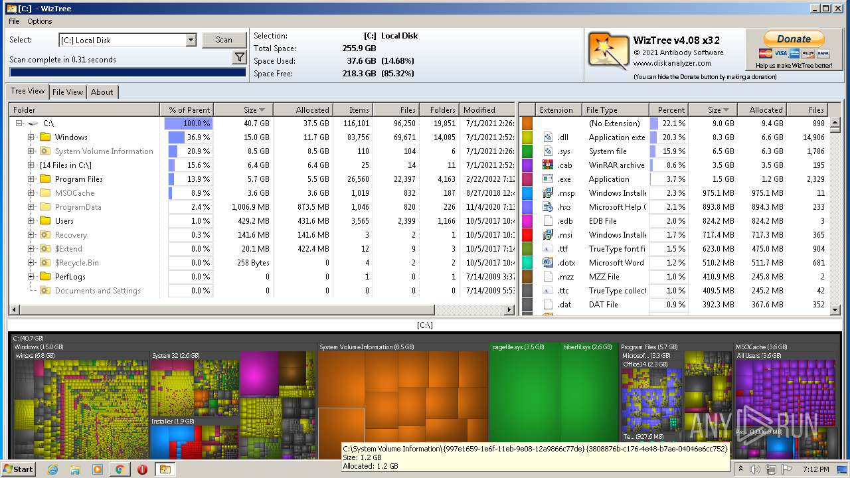Start a disk scan with Scan button
The image size is (850, 478).
[224, 40]
